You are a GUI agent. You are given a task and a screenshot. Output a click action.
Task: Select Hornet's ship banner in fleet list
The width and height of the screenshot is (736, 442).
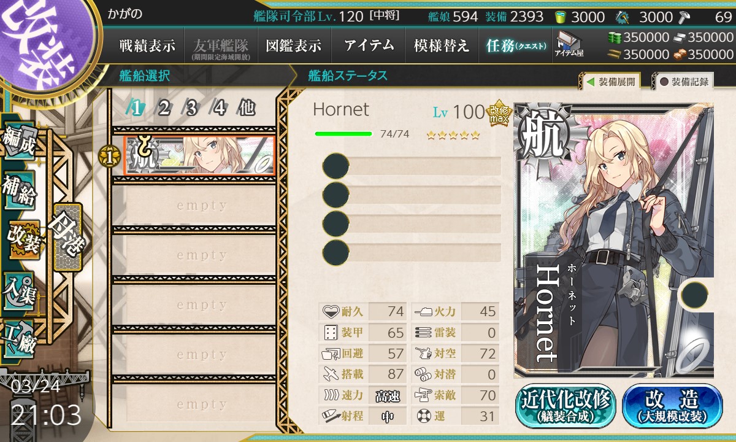199,156
